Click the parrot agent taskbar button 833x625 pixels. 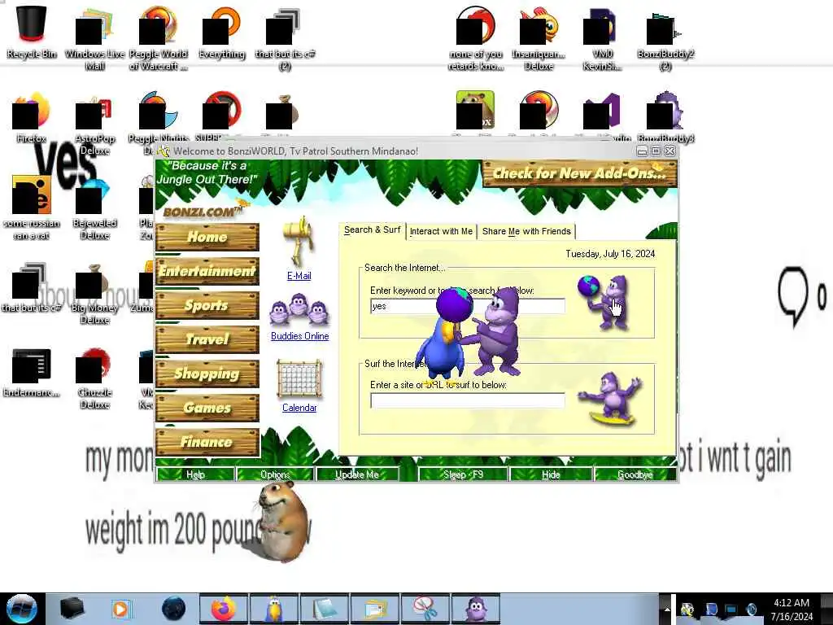pos(273,609)
